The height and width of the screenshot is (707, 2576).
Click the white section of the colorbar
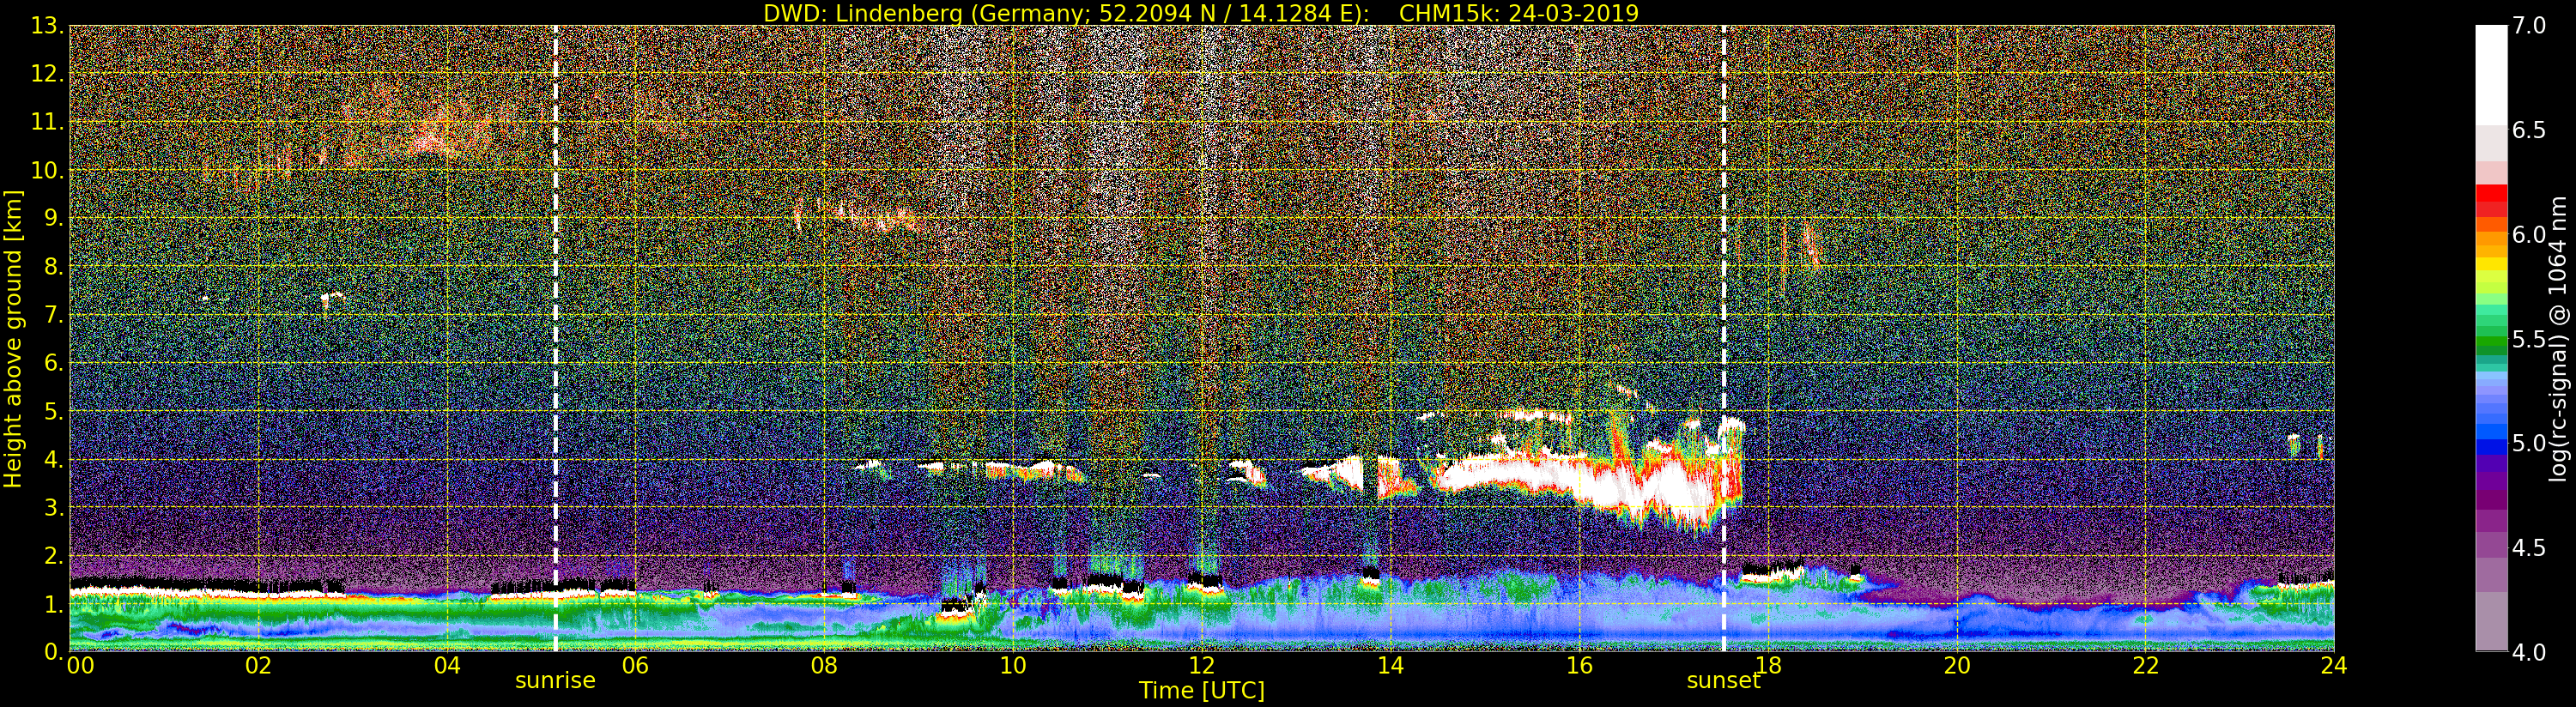click(2491, 75)
